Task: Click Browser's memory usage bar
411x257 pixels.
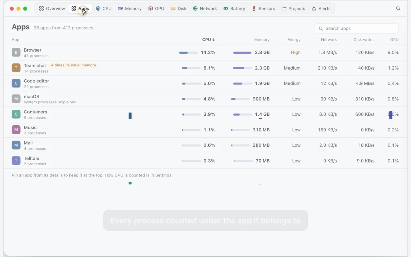Action: [242, 53]
